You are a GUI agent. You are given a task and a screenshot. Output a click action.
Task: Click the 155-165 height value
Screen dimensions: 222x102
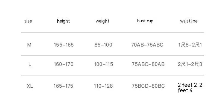pyautogui.click(x=64, y=45)
